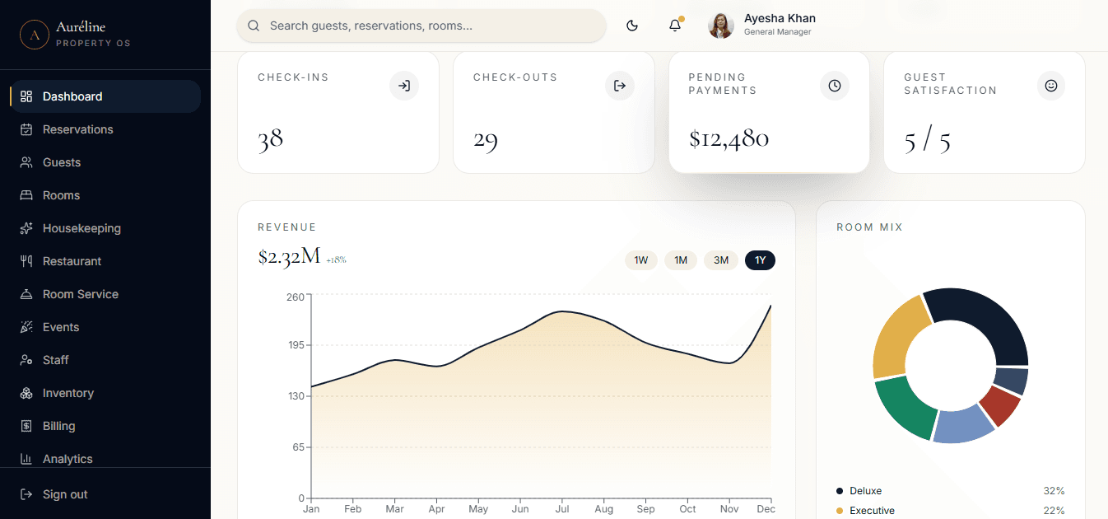Click the Check-outs exit icon
This screenshot has width=1108, height=519.
click(x=620, y=86)
